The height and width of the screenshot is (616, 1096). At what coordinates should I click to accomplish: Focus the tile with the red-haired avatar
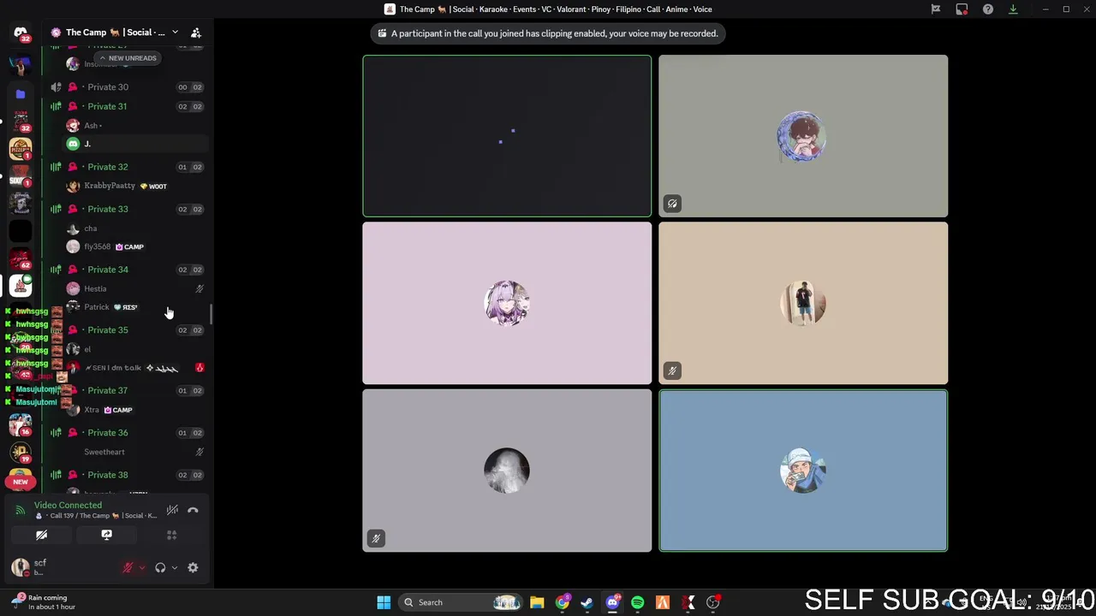(x=803, y=136)
